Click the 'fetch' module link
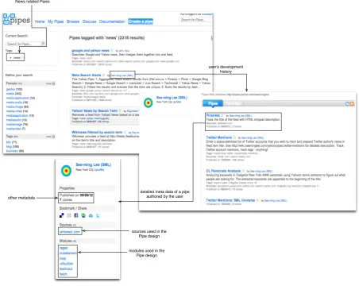Viewport: 359px width, 286px height. [64, 274]
